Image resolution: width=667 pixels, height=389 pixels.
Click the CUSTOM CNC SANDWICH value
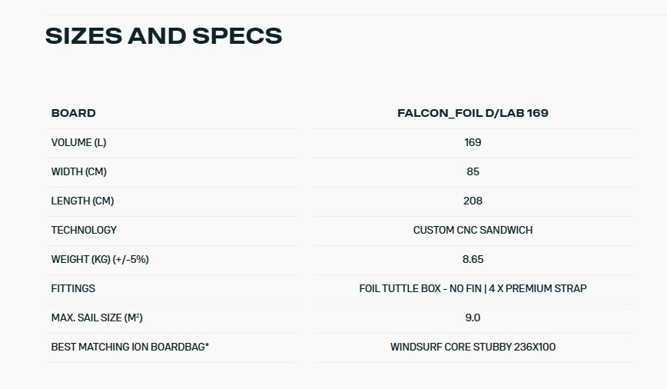tap(473, 230)
